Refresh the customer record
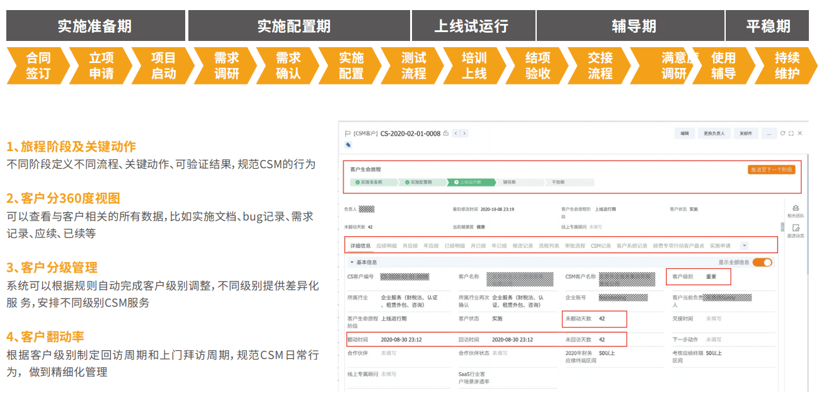 [783, 134]
